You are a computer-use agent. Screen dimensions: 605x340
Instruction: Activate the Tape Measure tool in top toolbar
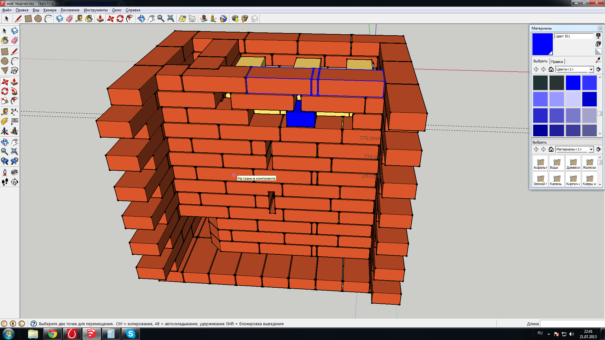point(79,19)
